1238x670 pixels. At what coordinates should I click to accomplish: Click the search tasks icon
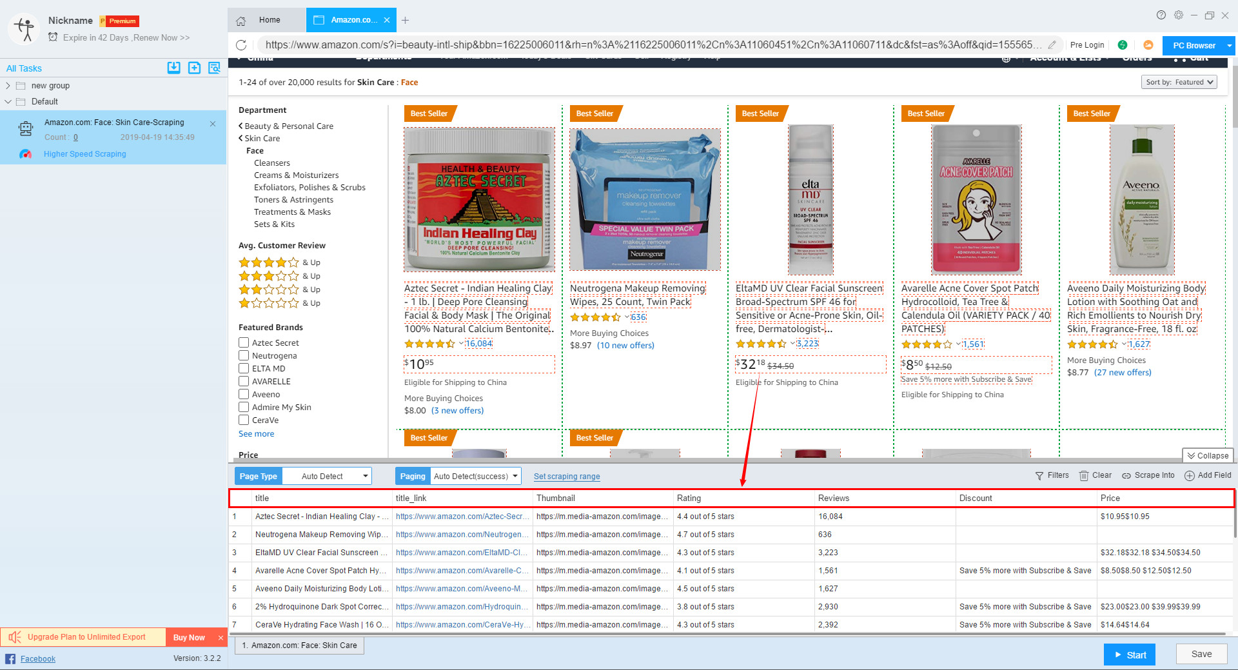[x=214, y=68]
